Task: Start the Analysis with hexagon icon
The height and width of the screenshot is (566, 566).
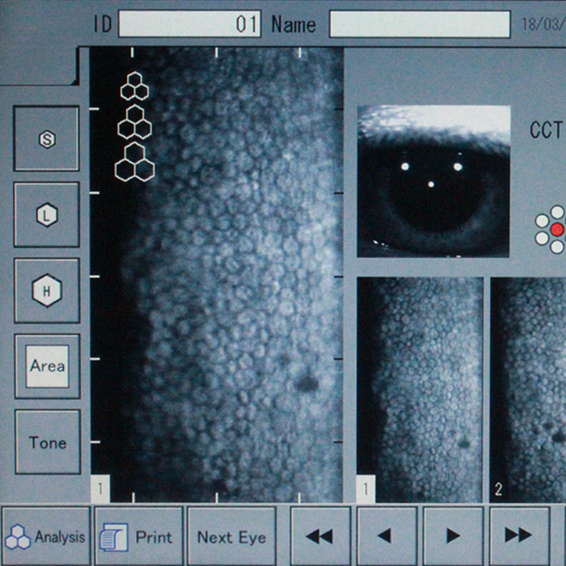Action: pyautogui.click(x=46, y=536)
